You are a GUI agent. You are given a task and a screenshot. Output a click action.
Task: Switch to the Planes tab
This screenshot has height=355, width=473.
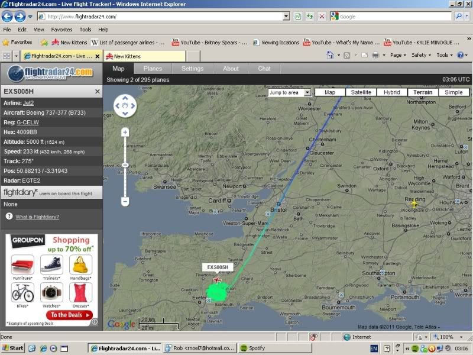153,69
